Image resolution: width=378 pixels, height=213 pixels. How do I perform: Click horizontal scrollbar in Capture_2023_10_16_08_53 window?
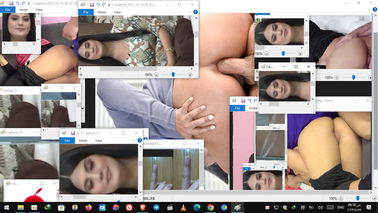tap(128, 69)
